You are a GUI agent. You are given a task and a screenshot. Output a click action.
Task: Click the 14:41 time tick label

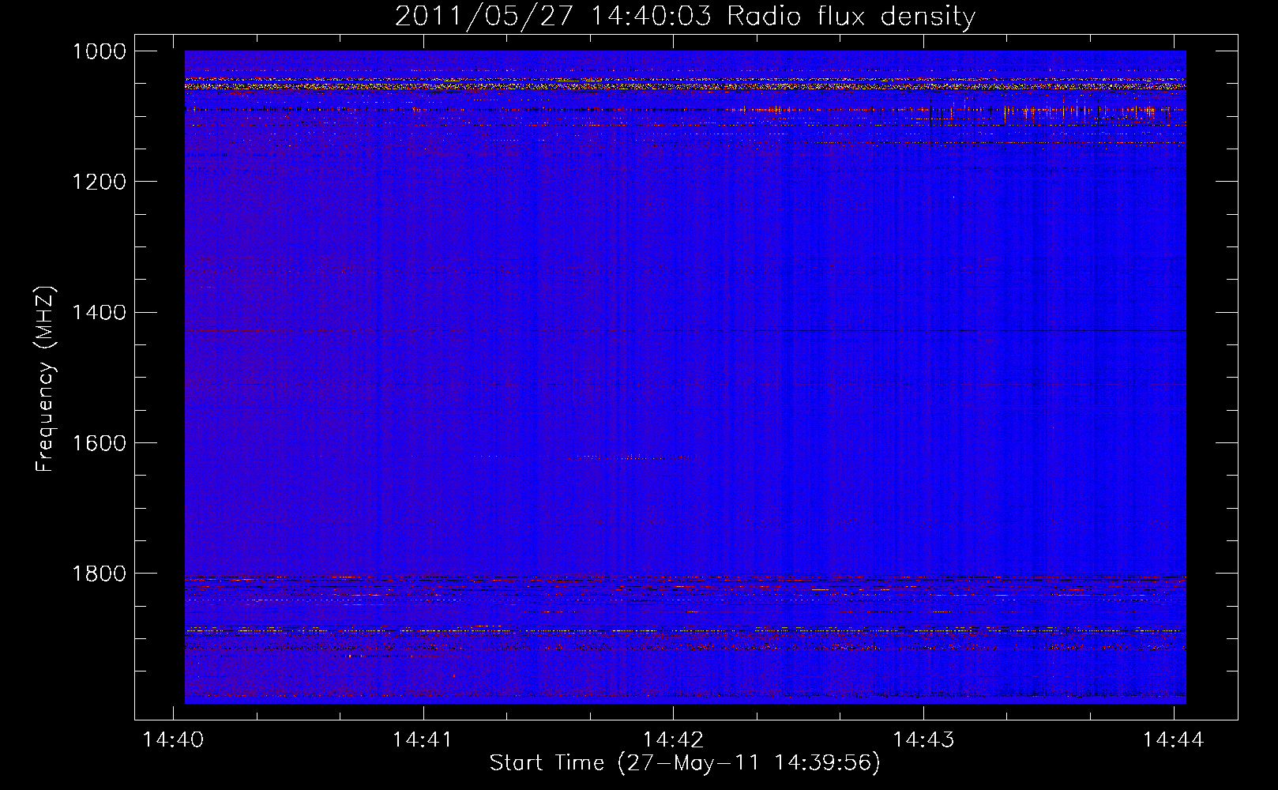(423, 739)
